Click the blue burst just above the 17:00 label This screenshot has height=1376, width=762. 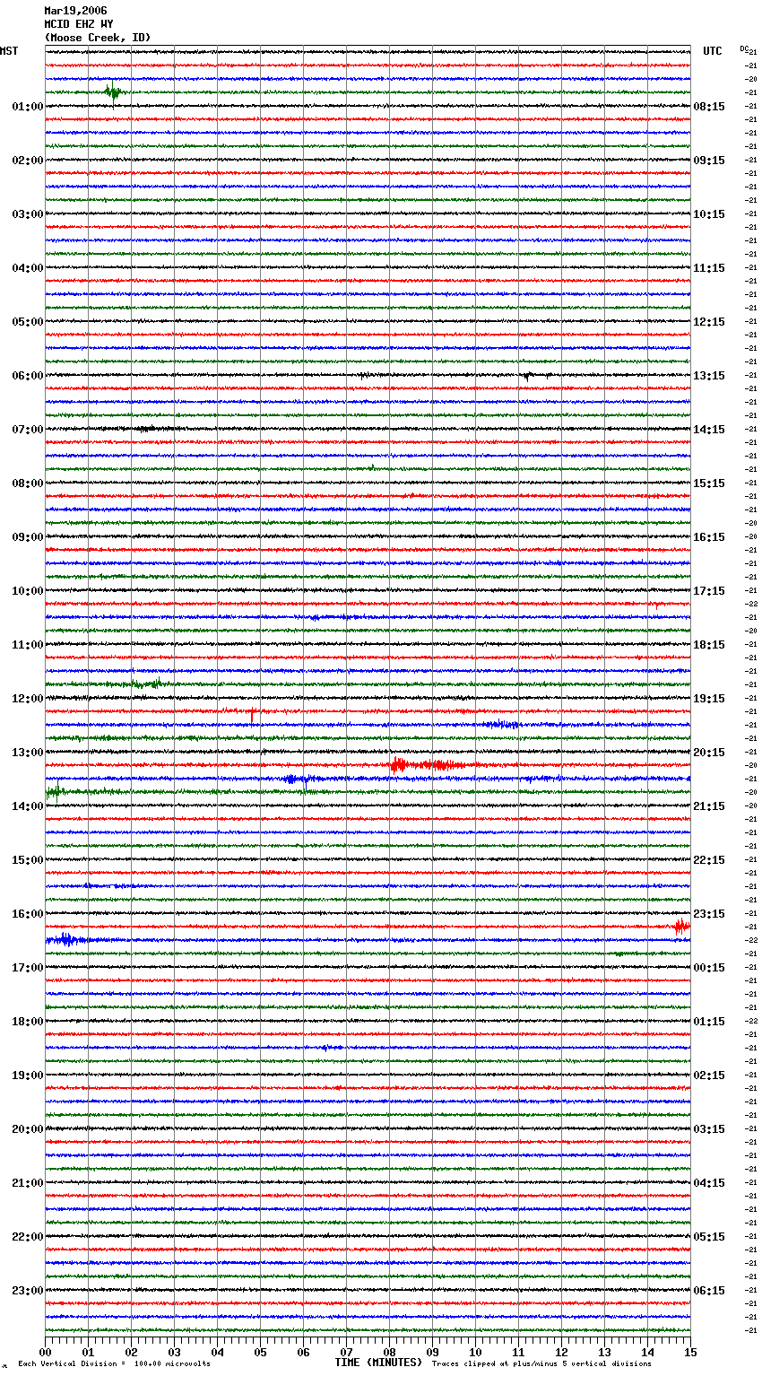66,940
